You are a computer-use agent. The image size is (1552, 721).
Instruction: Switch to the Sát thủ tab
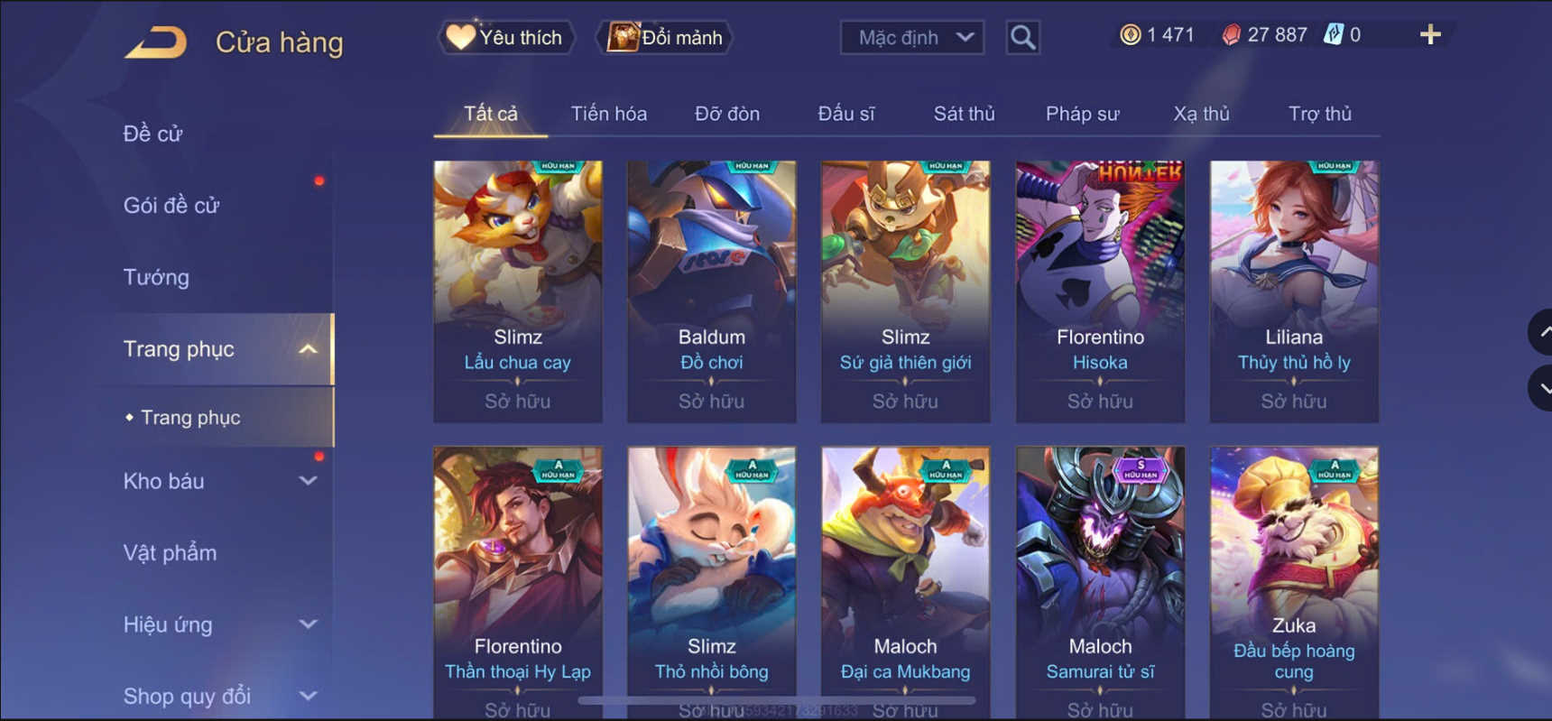964,114
